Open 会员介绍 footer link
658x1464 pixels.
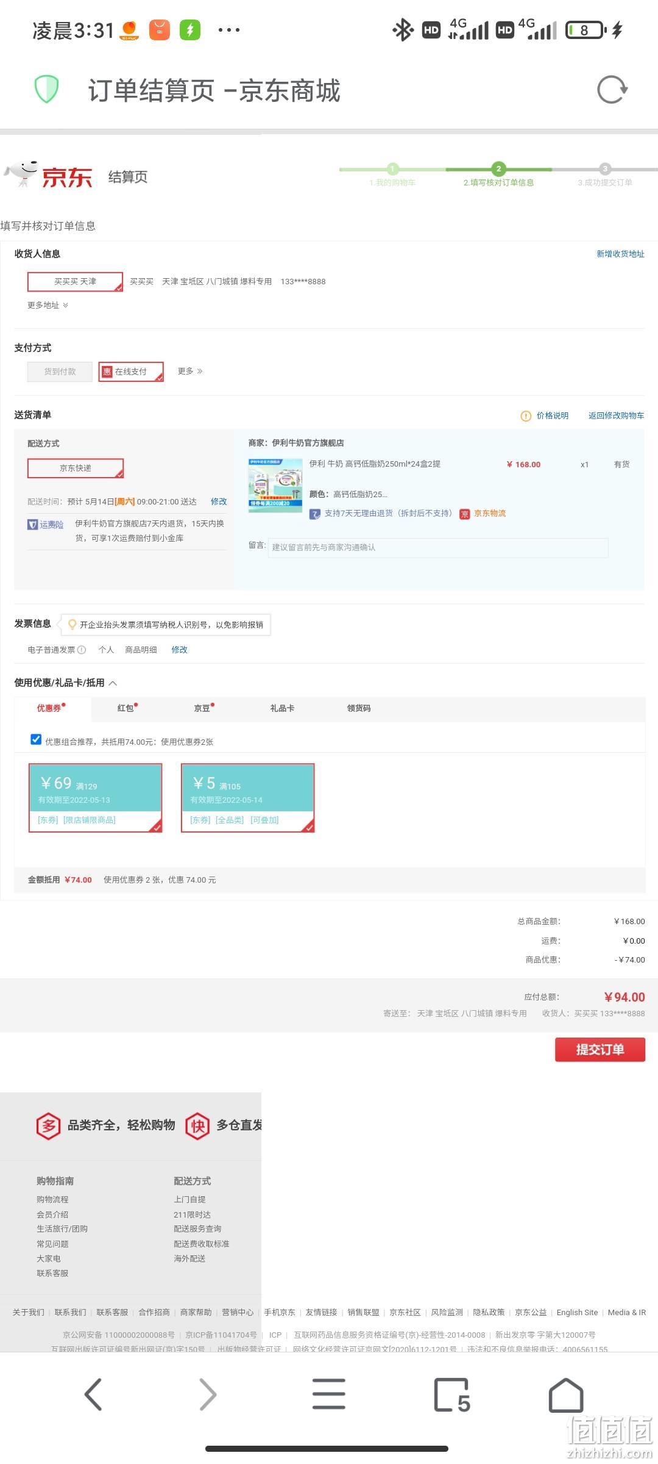52,1215
